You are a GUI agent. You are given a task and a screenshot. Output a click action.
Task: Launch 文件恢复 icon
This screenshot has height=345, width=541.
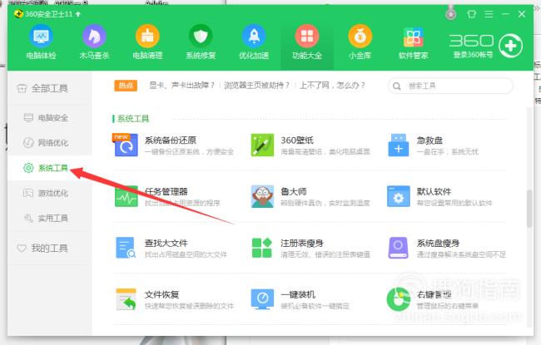(126, 298)
